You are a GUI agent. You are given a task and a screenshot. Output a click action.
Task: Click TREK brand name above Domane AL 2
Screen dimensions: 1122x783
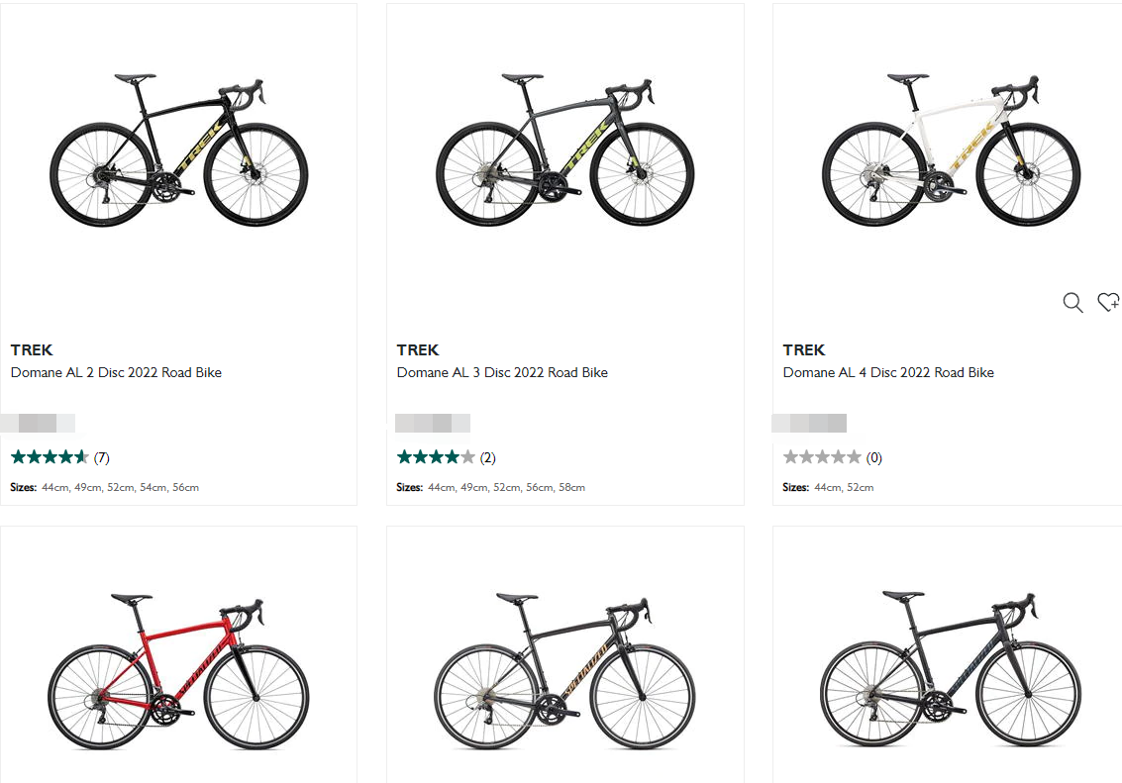tap(32, 350)
